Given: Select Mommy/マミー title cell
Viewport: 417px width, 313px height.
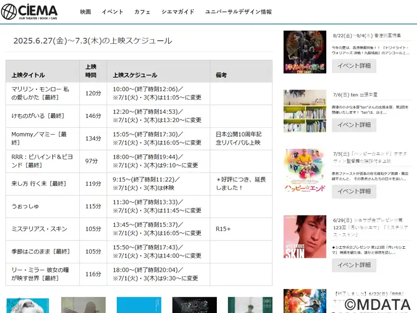Looking at the screenshot, I should click(43, 139).
